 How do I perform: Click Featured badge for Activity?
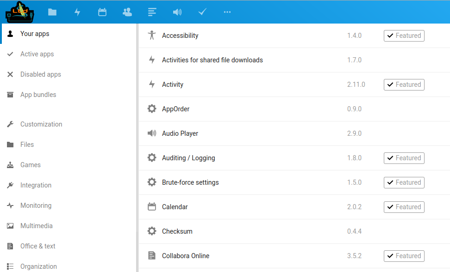point(404,85)
